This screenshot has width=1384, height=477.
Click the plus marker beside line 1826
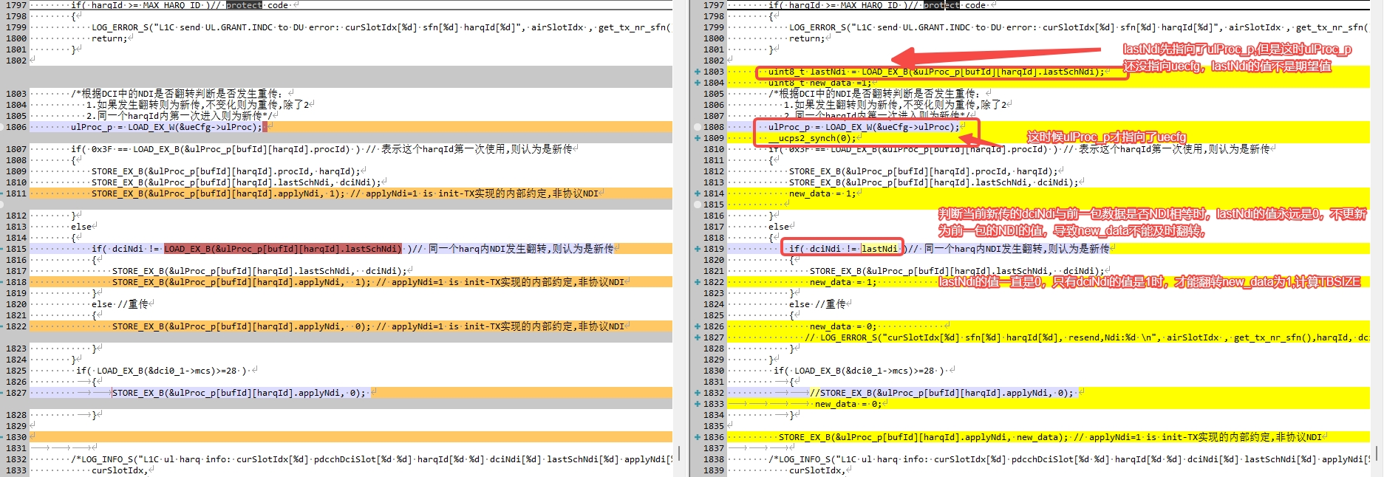pos(698,326)
